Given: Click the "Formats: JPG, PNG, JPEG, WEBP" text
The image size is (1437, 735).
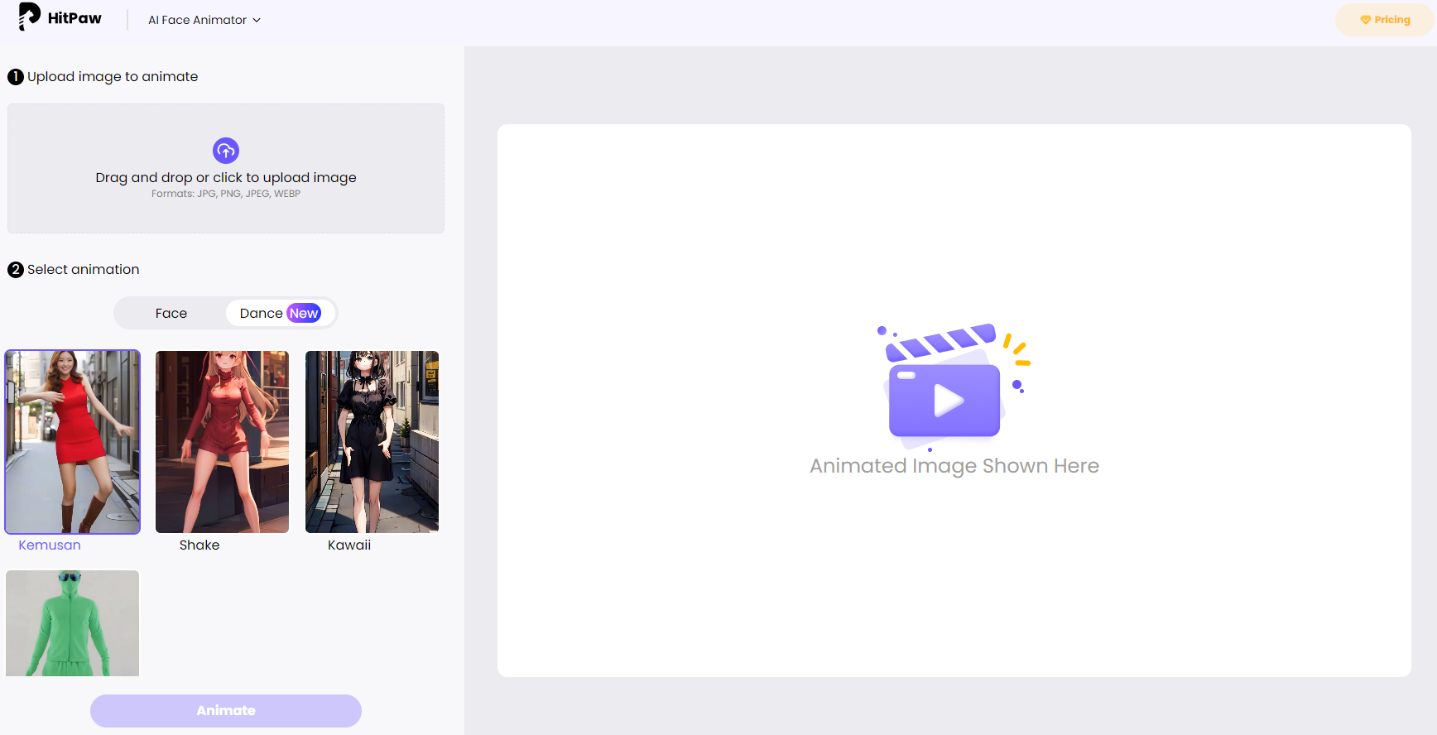Looking at the screenshot, I should 226,194.
